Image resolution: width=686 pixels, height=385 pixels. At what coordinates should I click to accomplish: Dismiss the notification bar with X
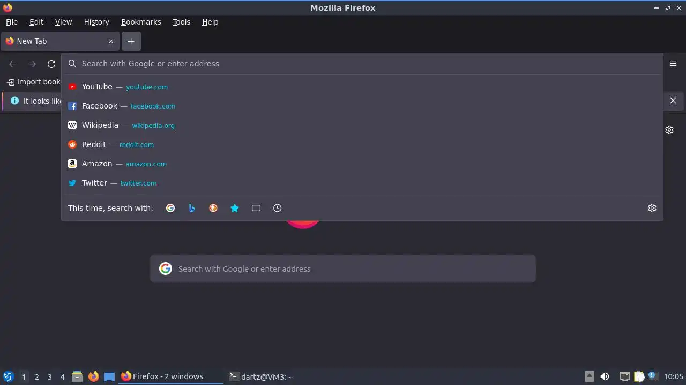tap(673, 101)
